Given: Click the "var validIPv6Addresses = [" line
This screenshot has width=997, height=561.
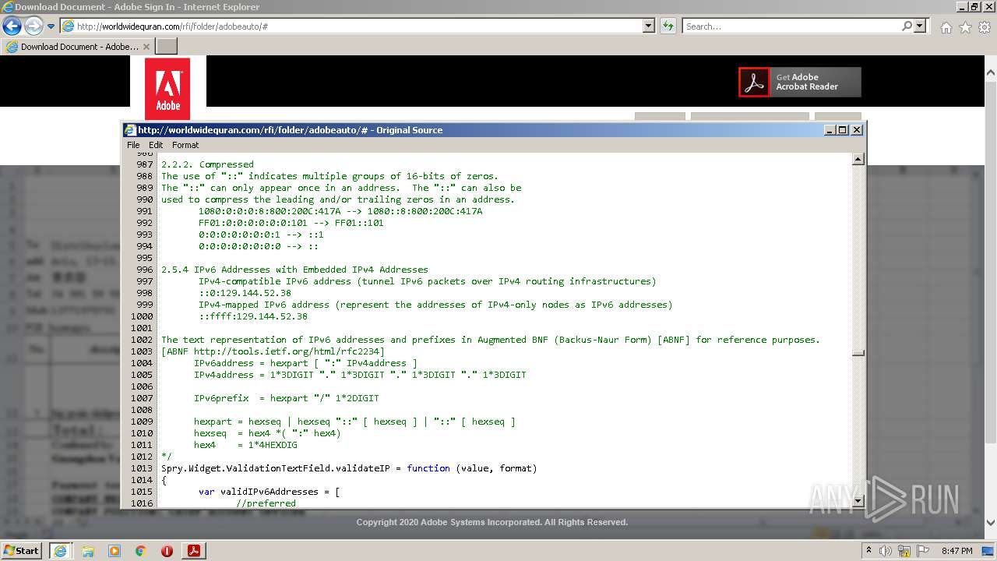Looking at the screenshot, I should 270,492.
